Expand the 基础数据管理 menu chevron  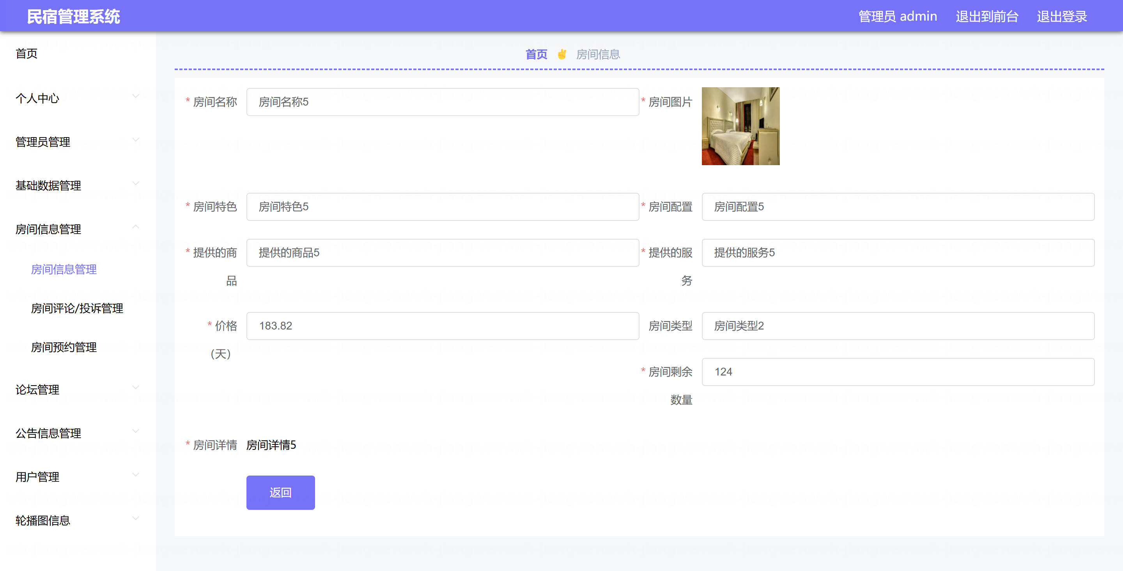(x=136, y=183)
